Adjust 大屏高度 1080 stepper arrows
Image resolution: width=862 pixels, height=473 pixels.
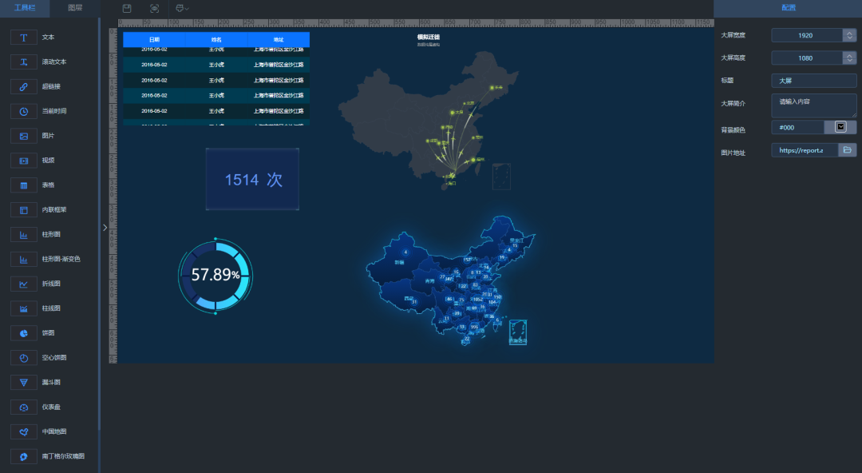click(849, 58)
